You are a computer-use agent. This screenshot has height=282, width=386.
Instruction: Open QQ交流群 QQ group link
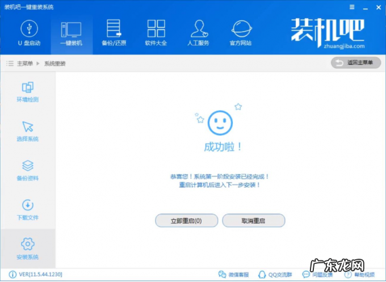275,275
